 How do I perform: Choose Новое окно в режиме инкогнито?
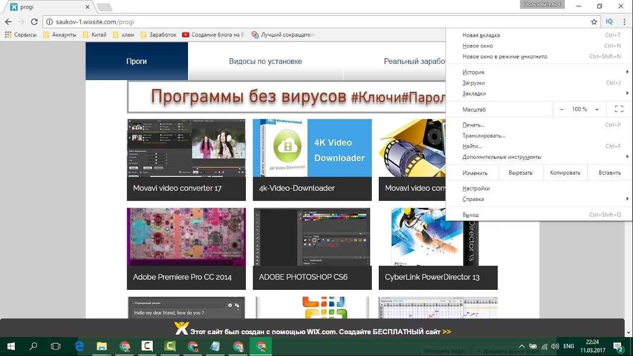pyautogui.click(x=539, y=56)
